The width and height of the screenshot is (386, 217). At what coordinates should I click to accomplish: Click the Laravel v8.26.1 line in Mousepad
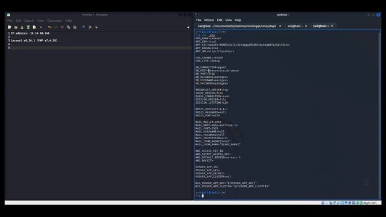pos(34,40)
